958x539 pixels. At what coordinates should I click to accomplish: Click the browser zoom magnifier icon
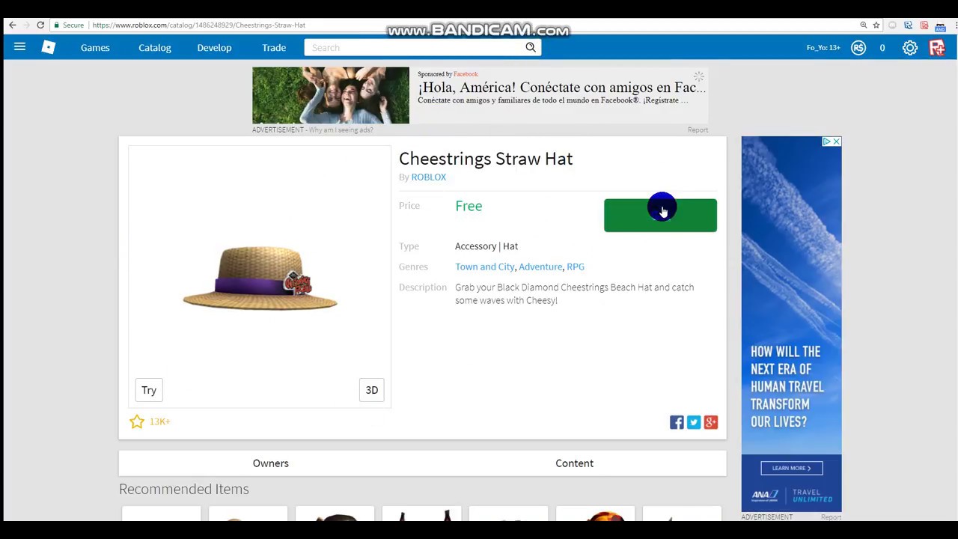[x=864, y=25]
